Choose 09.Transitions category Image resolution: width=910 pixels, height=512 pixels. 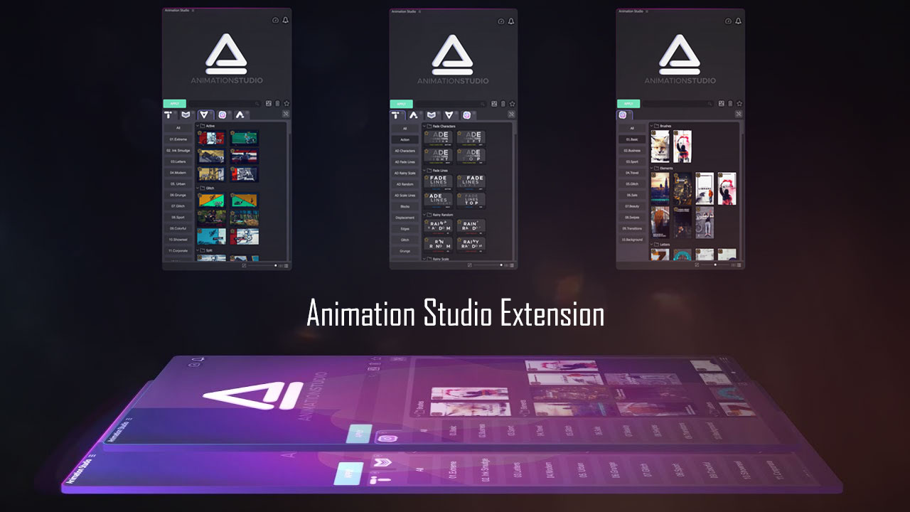[x=632, y=228]
